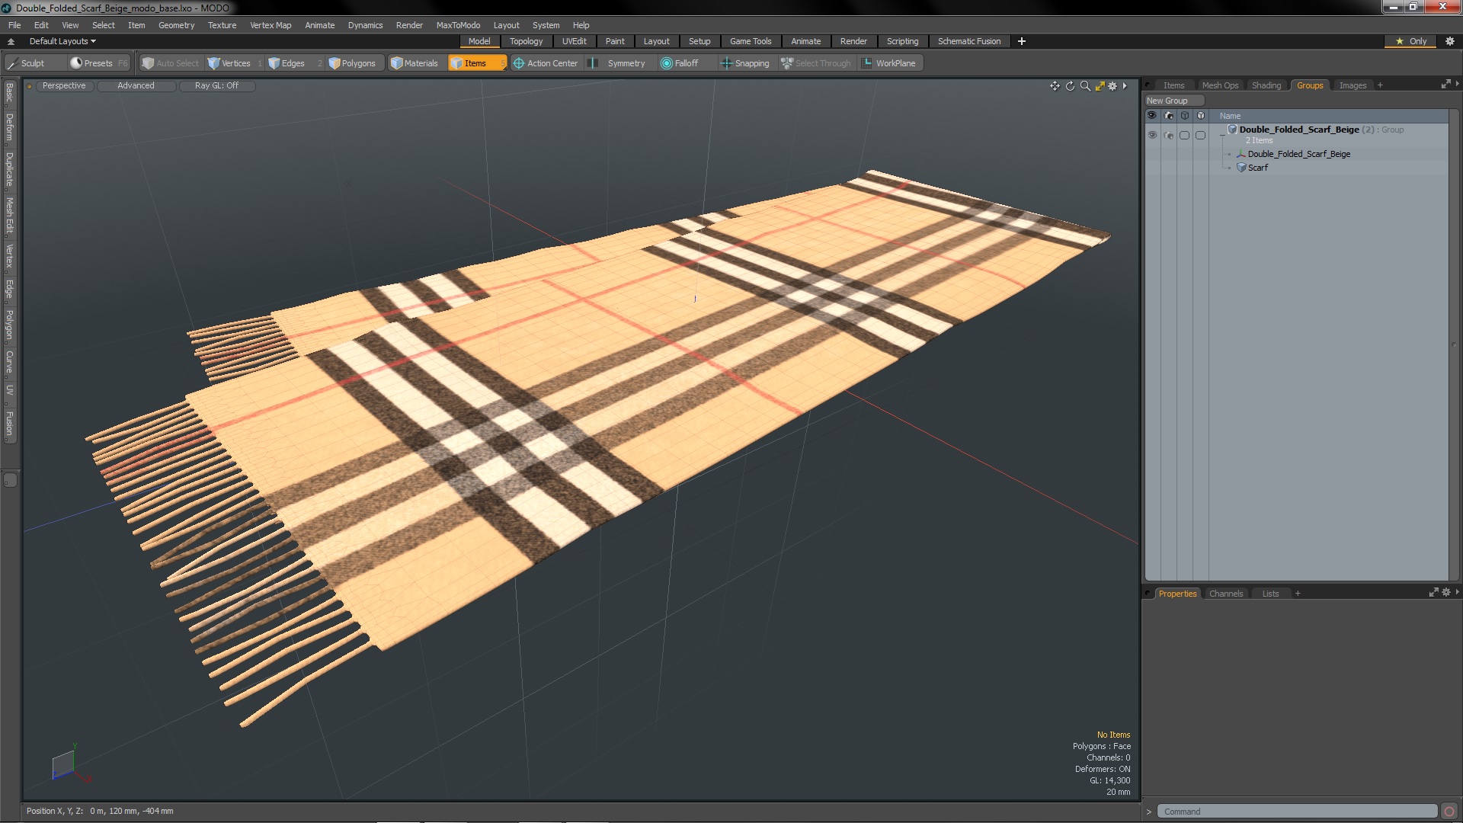Click the viewport move/pan icon
This screenshot has width=1463, height=823.
tap(1055, 86)
